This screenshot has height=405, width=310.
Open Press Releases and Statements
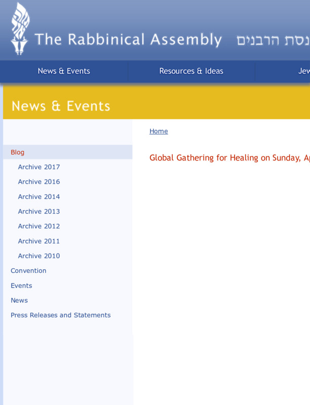tap(61, 315)
